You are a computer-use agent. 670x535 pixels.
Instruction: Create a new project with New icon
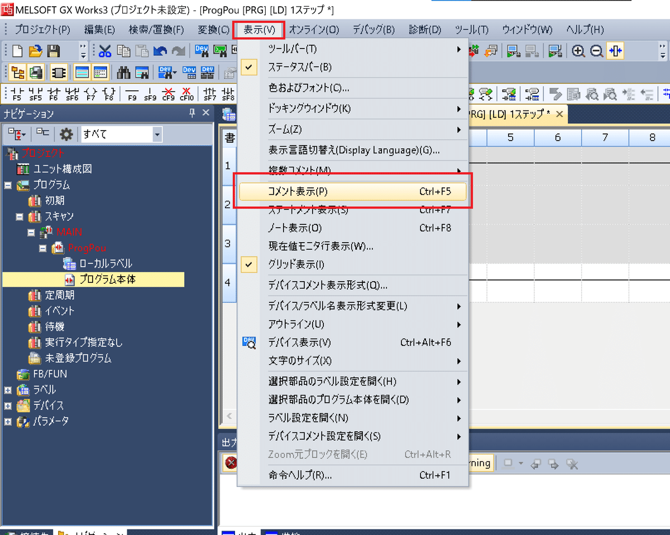click(x=18, y=51)
